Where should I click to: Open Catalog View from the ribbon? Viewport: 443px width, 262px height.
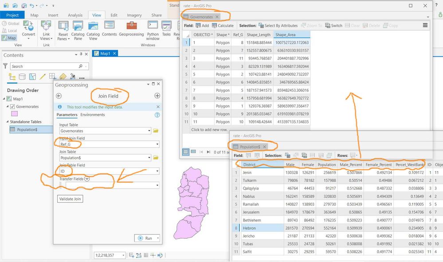[93, 31]
